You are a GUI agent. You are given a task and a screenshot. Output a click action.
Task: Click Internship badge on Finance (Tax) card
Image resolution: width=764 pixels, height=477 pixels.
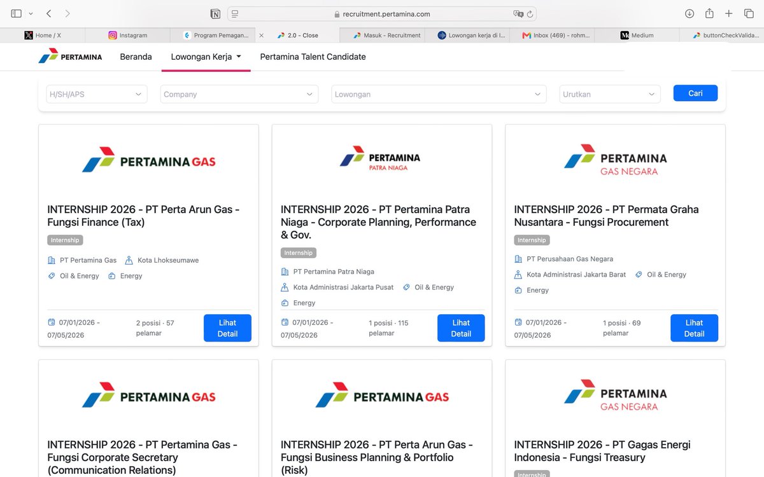[65, 240]
